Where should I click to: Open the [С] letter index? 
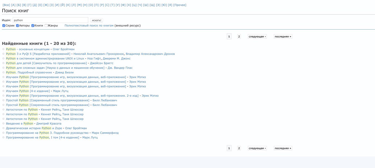click(107, 5)
